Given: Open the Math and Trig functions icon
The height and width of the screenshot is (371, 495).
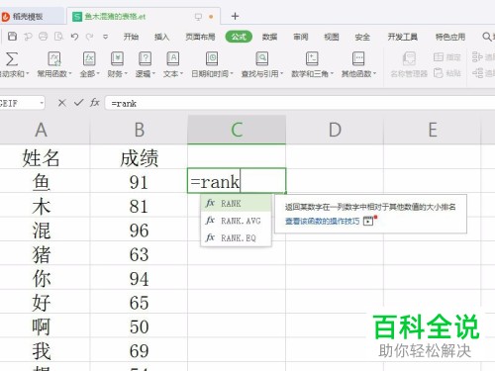Looking at the screenshot, I should (312, 59).
